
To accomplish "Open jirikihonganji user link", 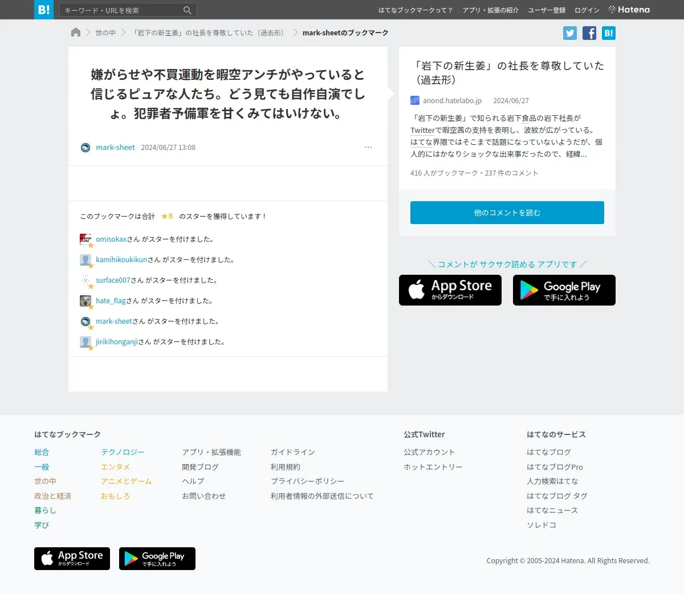I will pyautogui.click(x=117, y=342).
